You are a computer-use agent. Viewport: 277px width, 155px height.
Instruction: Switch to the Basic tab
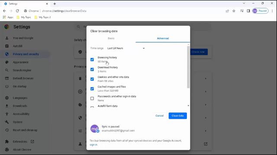click(x=111, y=38)
